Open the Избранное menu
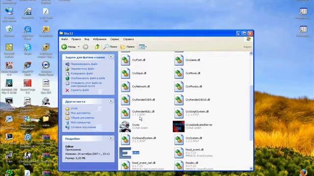314x176 pixels. coord(100,39)
